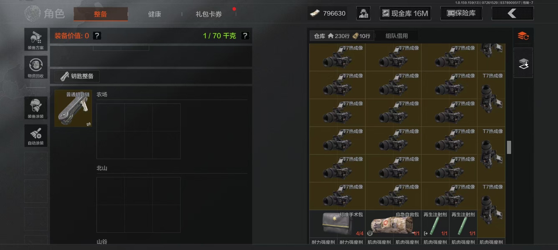
Task: Switch to the 健康 tab
Action: coord(155,14)
